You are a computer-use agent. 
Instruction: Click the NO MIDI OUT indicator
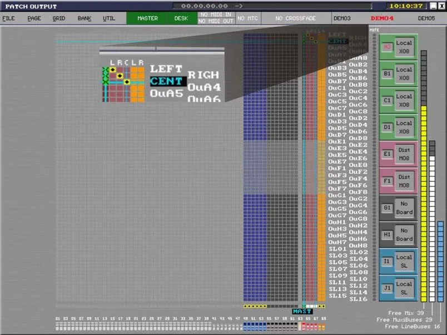(x=216, y=21)
